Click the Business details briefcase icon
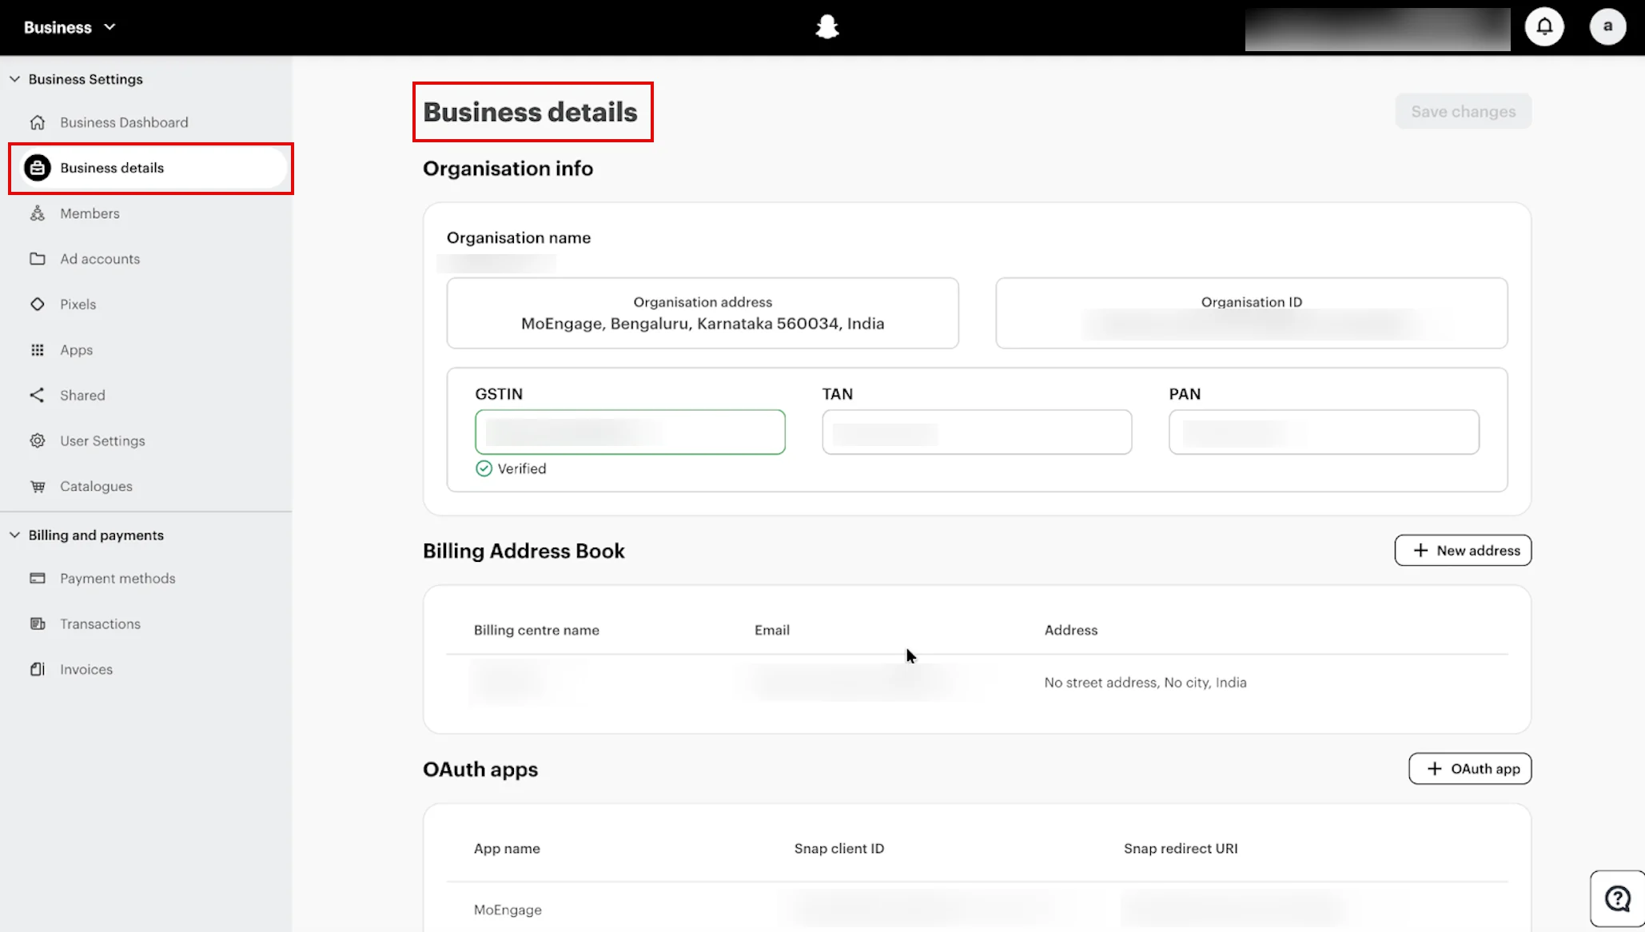 (38, 168)
